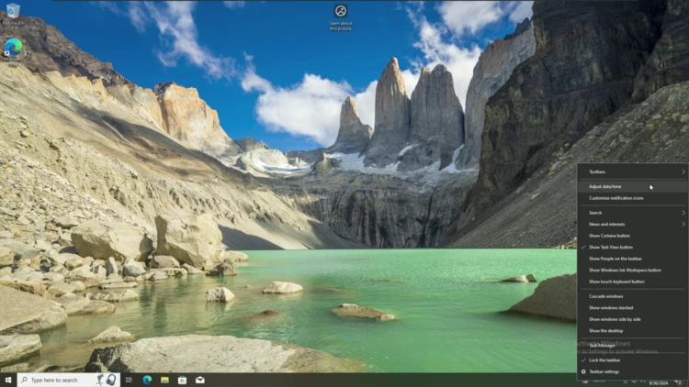This screenshot has width=689, height=387.
Task: Click the Taskbar settings gear icon
Action: point(583,371)
